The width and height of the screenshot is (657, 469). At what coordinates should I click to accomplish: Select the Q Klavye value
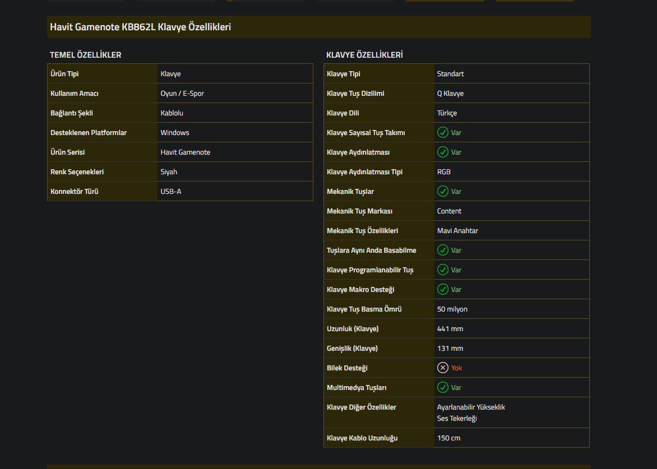[451, 94]
